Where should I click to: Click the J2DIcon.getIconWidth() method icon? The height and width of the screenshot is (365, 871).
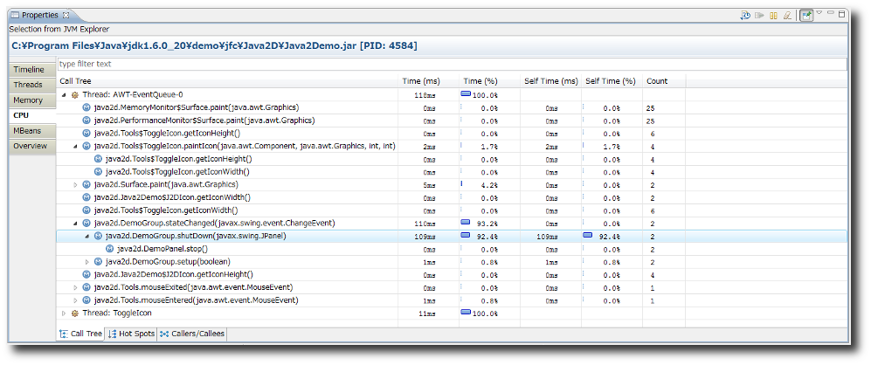[x=86, y=197]
